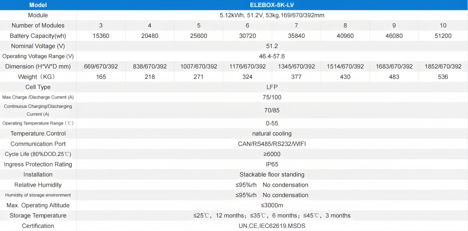Click the ≤3000m altitude value
The height and width of the screenshot is (231, 468).
[272, 205]
